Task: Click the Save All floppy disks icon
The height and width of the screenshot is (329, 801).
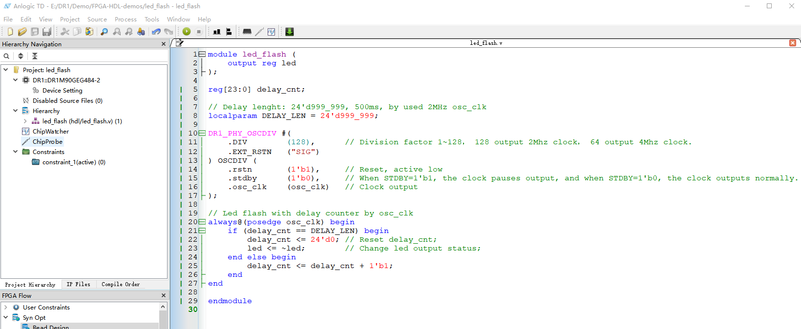Action: tap(47, 32)
